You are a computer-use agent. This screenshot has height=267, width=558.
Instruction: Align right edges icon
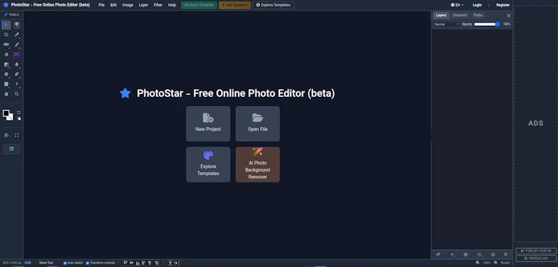coord(156,263)
